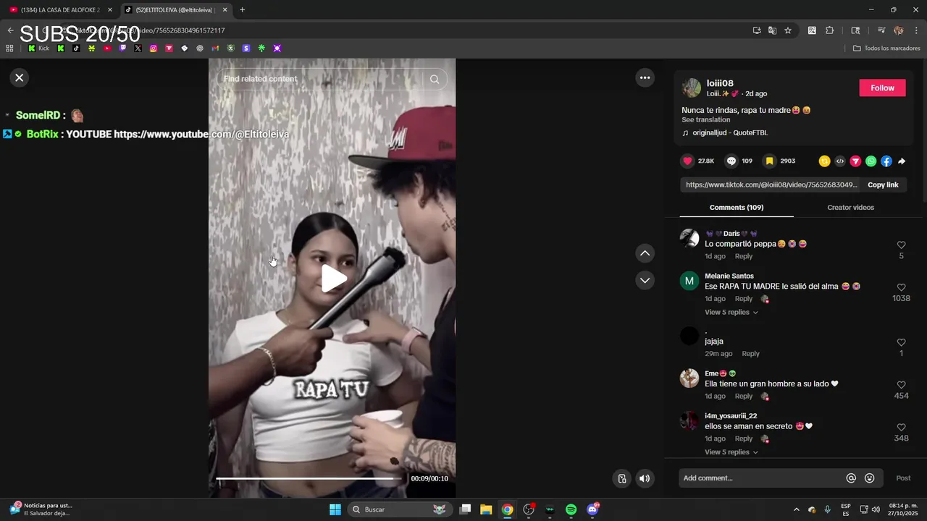
Task: Click the Add comment text field
Action: 760,478
